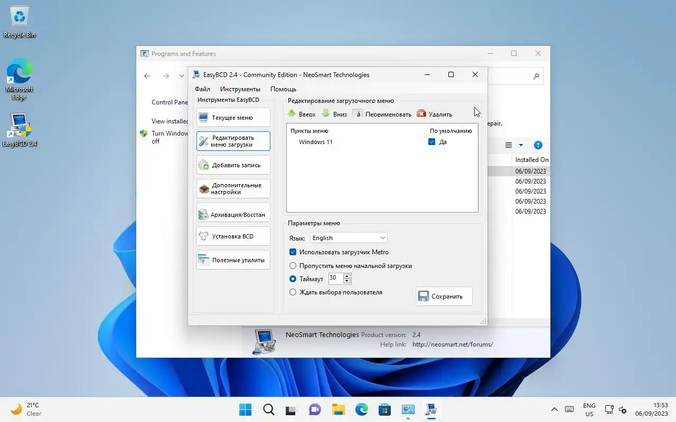Open Microsoft Edge on taskbar

(x=361, y=409)
